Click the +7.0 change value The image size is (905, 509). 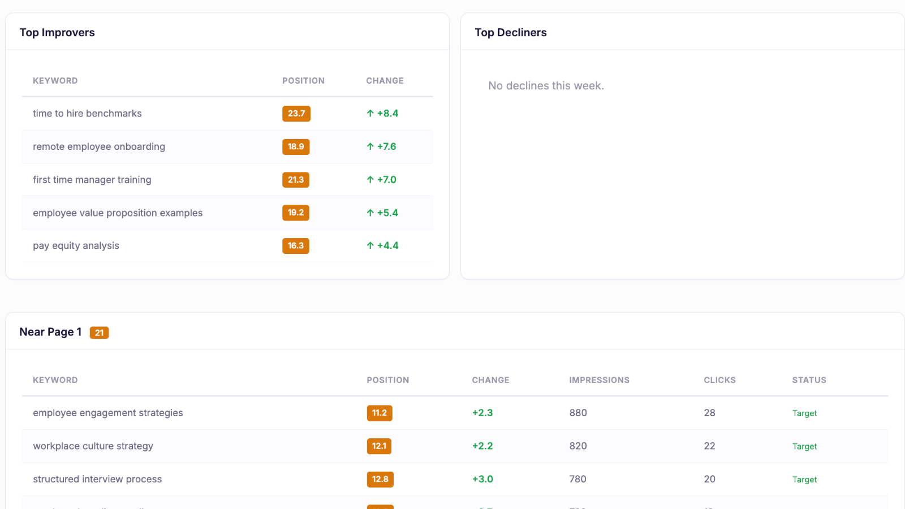coord(387,180)
